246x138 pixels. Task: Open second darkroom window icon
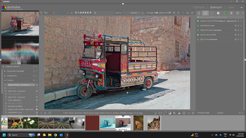point(50,113)
